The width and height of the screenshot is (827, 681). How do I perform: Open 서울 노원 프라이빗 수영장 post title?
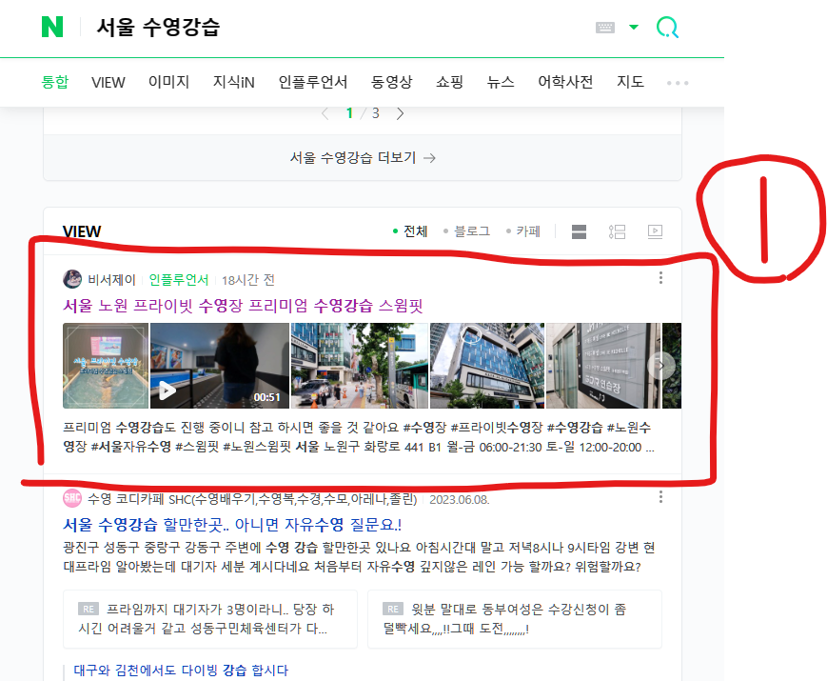click(243, 306)
